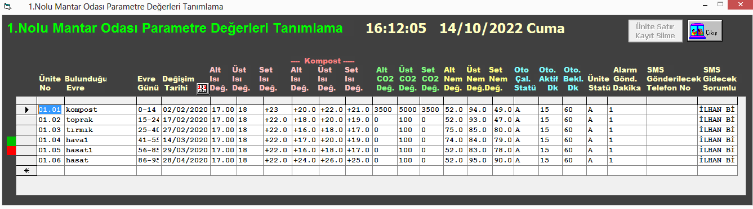753x209 pixels.
Task: Click the hava1 phase name cell
Action: pos(100,140)
